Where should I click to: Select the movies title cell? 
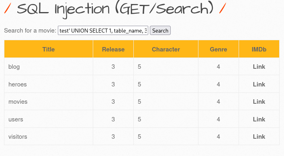pos(49,101)
